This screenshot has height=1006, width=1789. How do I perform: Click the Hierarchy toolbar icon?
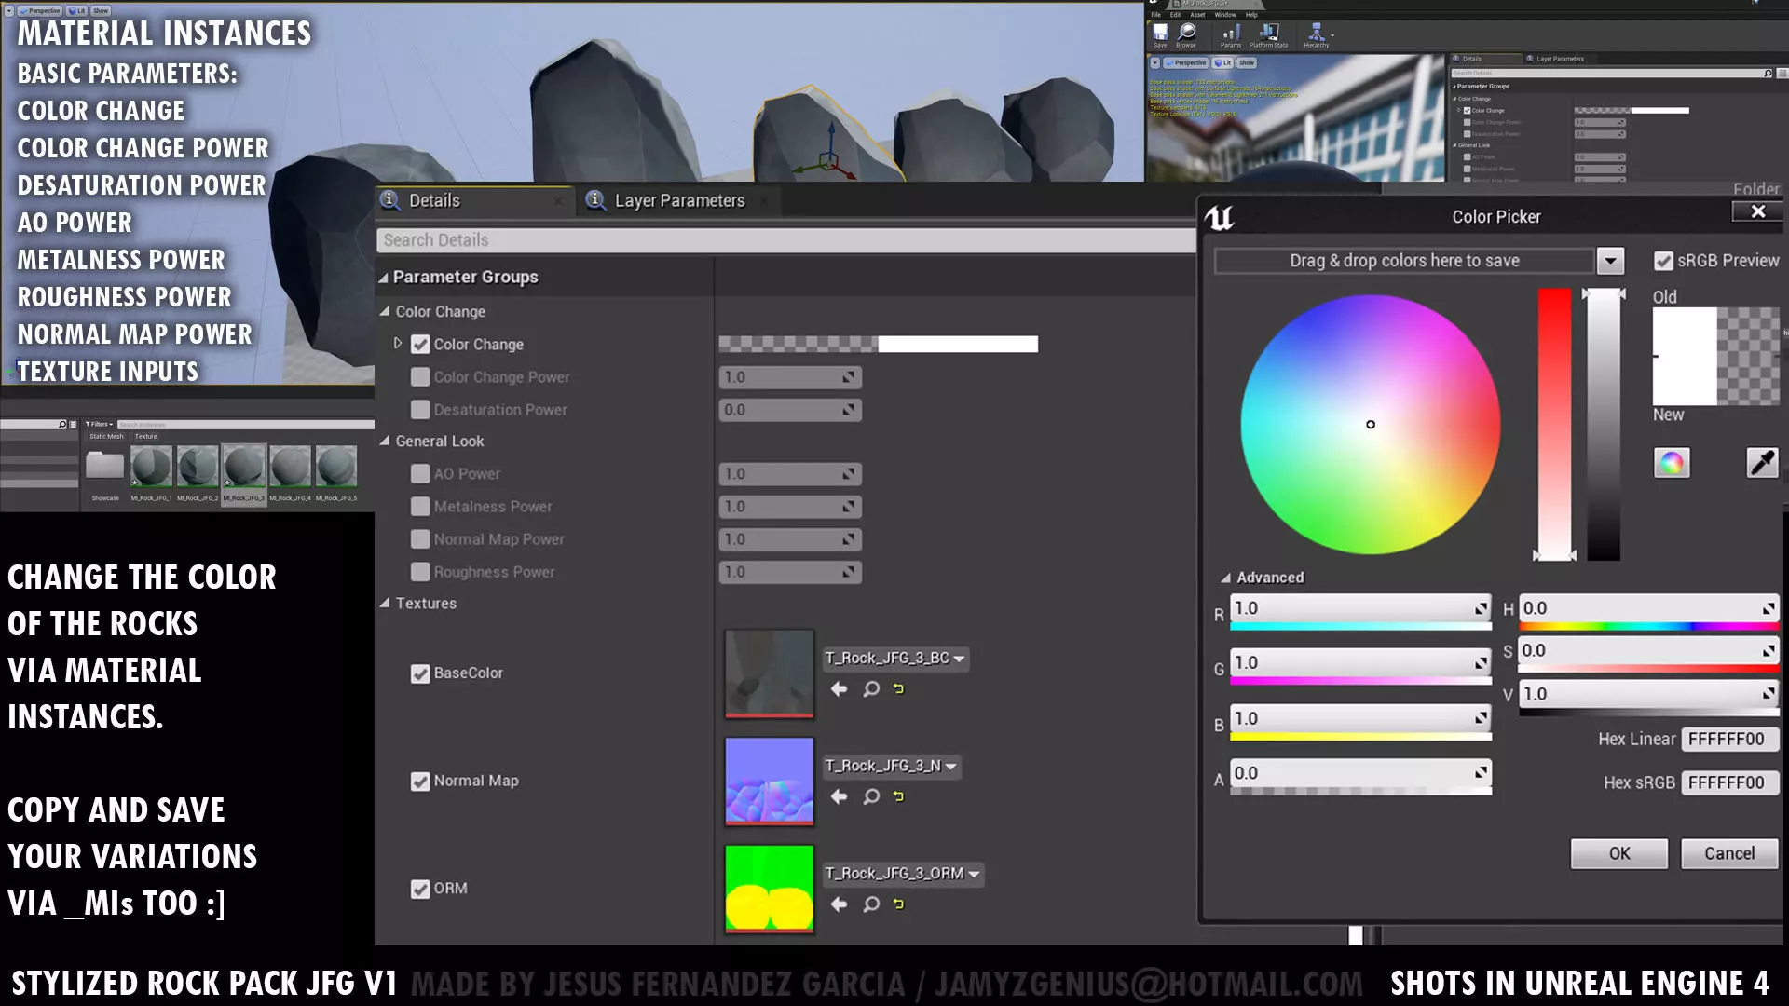click(x=1316, y=34)
